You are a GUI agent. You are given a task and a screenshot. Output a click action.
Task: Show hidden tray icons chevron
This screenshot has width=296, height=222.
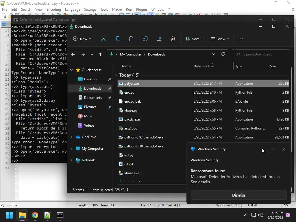point(246,215)
